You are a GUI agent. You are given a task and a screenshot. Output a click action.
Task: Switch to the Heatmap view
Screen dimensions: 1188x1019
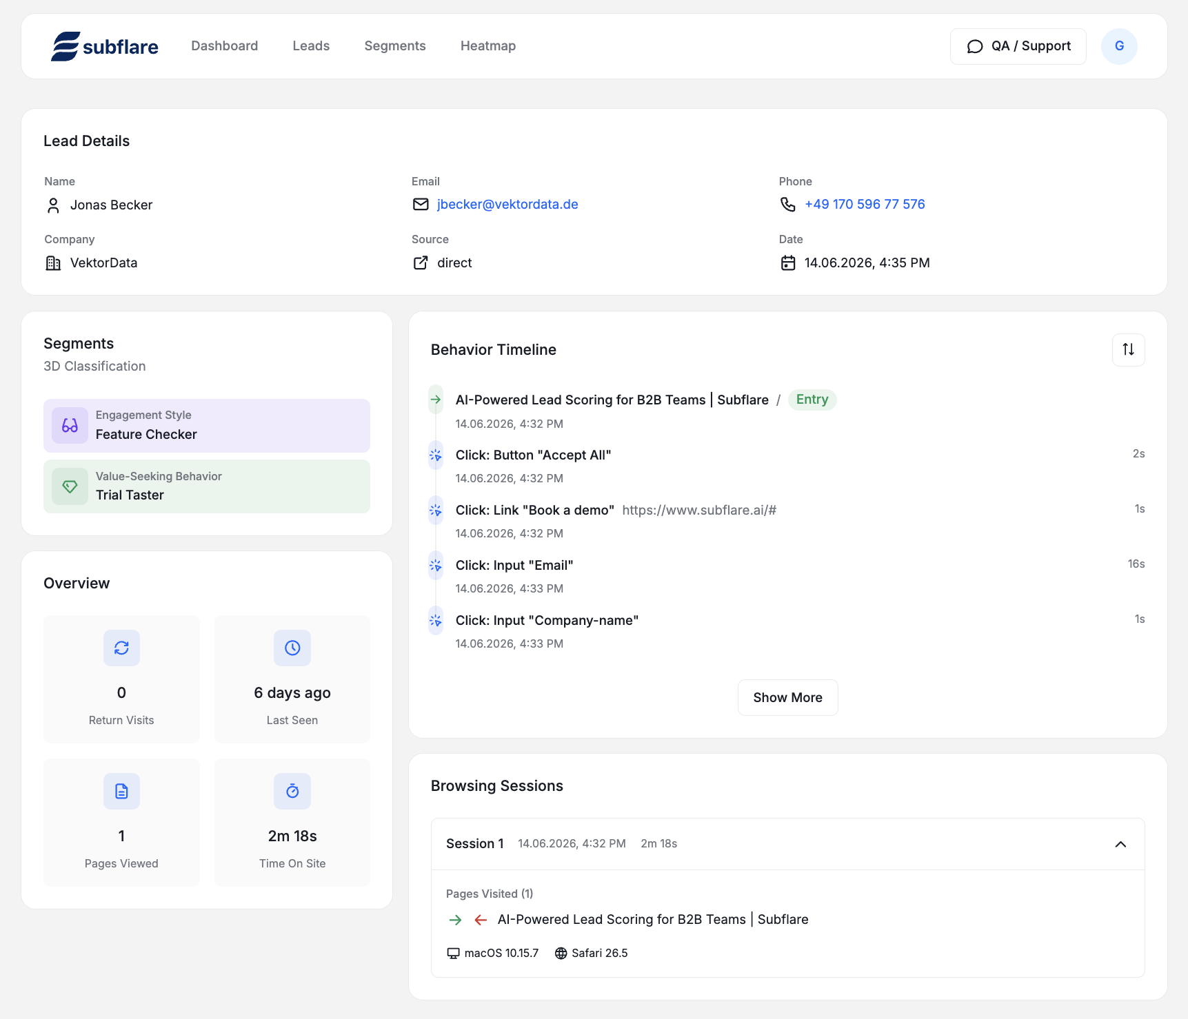click(488, 46)
